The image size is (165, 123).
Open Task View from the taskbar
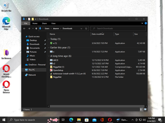pos(63,120)
